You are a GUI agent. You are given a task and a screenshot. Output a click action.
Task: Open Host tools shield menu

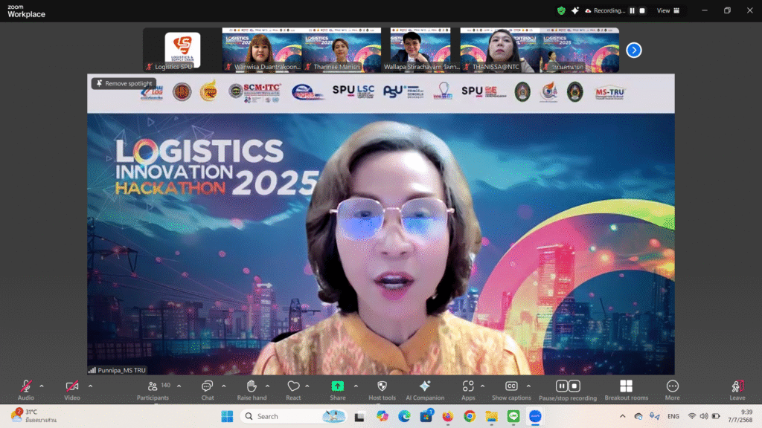(382, 389)
